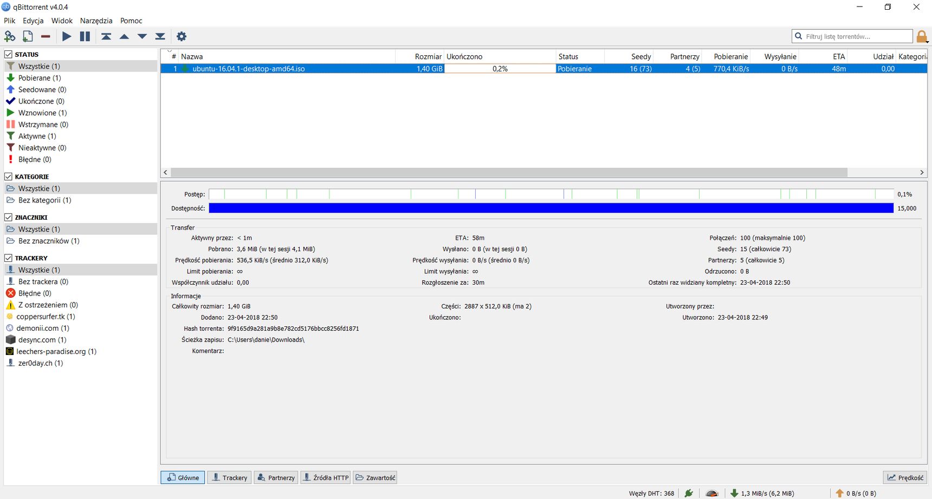This screenshot has width=932, height=499.
Task: Click the lock UI padlock icon
Action: 921,37
